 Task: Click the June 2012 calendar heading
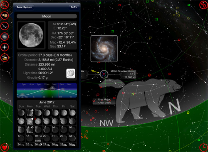[47, 102]
